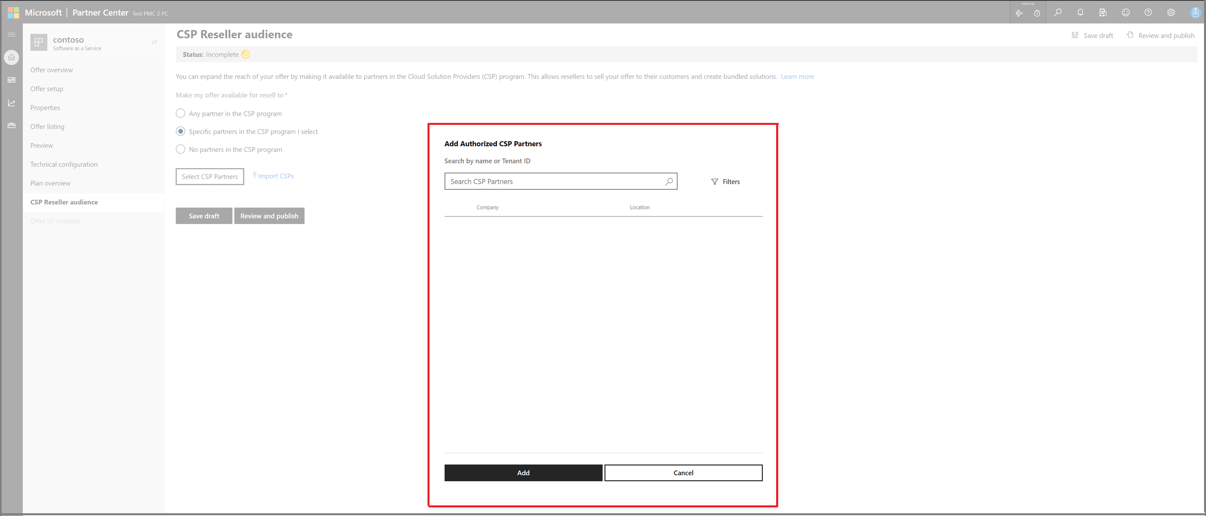The height and width of the screenshot is (516, 1206).
Task: Click the search icon in CSP Partners field
Action: pyautogui.click(x=669, y=181)
